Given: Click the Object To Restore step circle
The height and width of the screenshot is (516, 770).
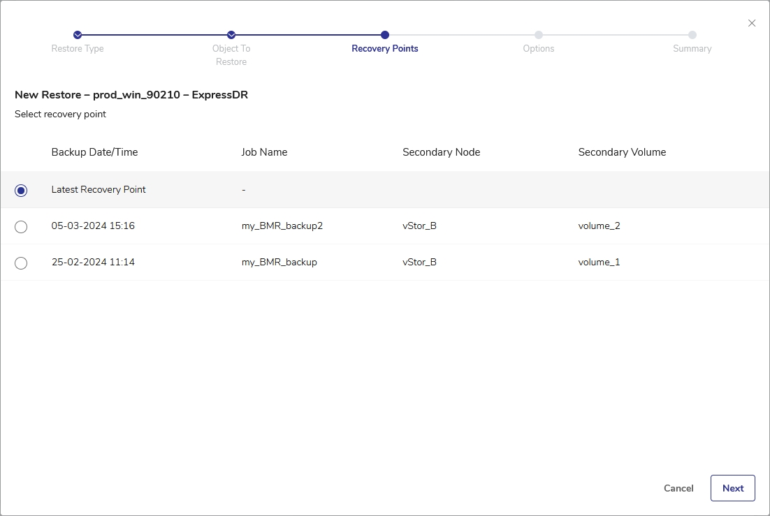Looking at the screenshot, I should pos(231,35).
